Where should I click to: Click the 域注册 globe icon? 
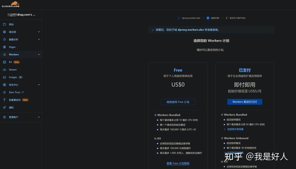click(4, 32)
